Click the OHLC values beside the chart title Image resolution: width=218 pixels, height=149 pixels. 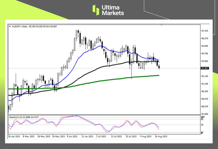pos(43,26)
